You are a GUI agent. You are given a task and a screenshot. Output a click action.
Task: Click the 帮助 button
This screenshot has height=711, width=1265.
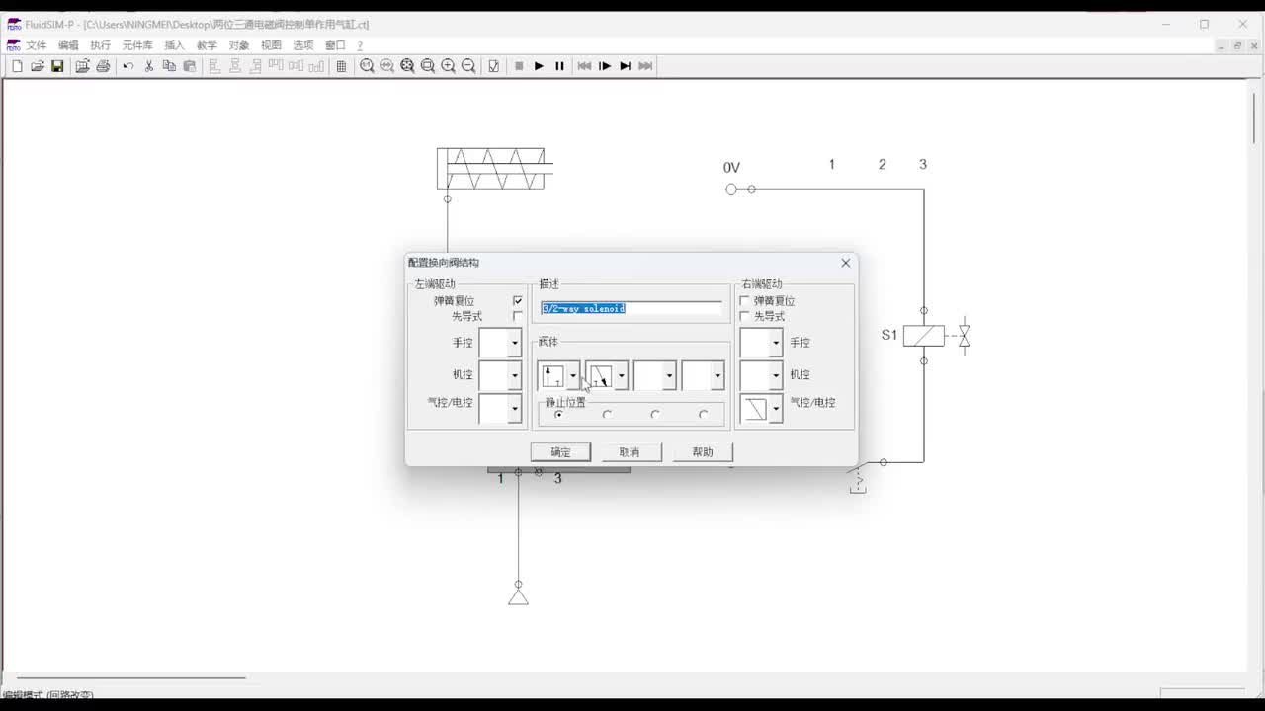tap(703, 452)
